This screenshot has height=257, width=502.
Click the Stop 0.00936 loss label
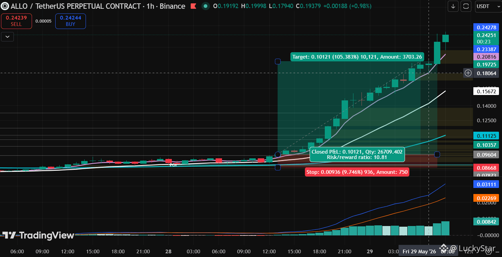pos(357,172)
